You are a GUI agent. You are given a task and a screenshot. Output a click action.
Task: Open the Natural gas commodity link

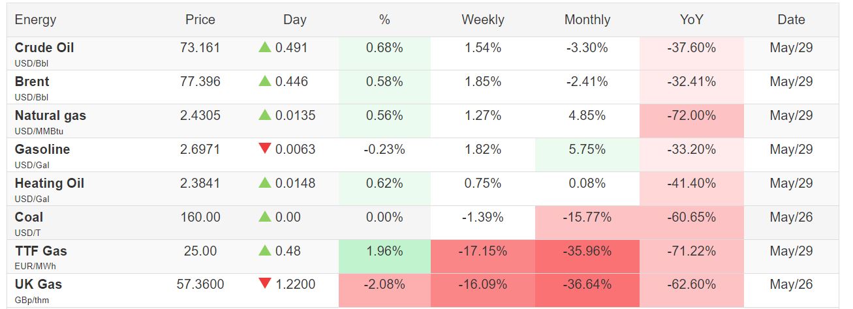click(x=50, y=115)
